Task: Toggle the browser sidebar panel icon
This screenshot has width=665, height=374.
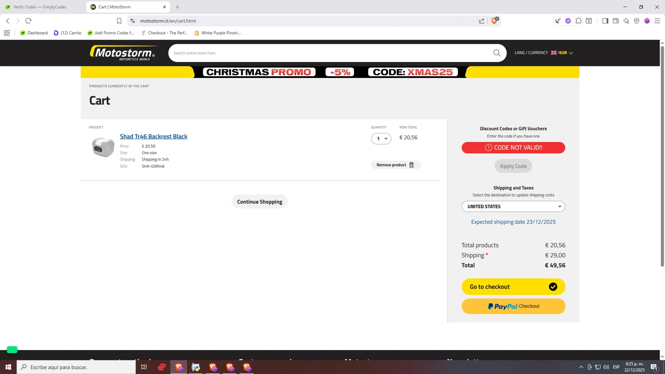Action: click(x=605, y=21)
